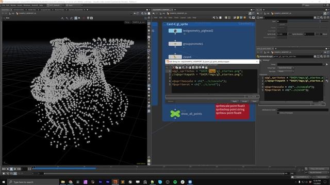Open the desktop layout dropdown in menu bar
Screen dimensions: 330x185
[x=55, y=5]
